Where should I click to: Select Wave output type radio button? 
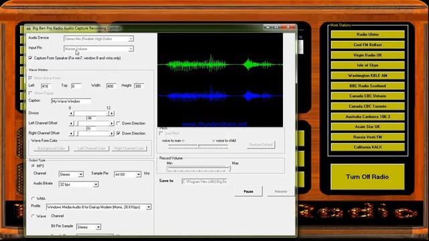[33, 216]
